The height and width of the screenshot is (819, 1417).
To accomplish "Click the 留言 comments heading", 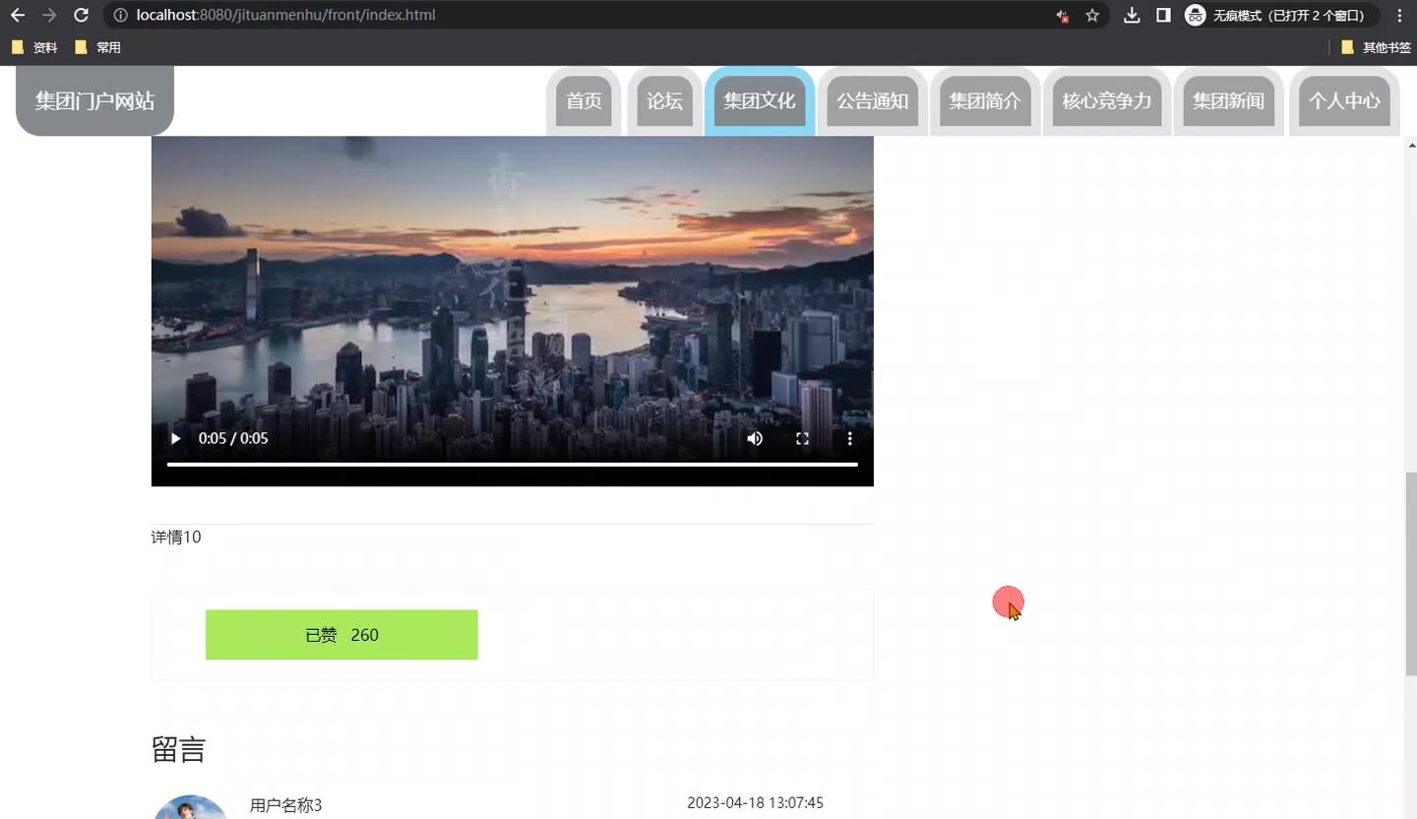I will click(x=178, y=750).
